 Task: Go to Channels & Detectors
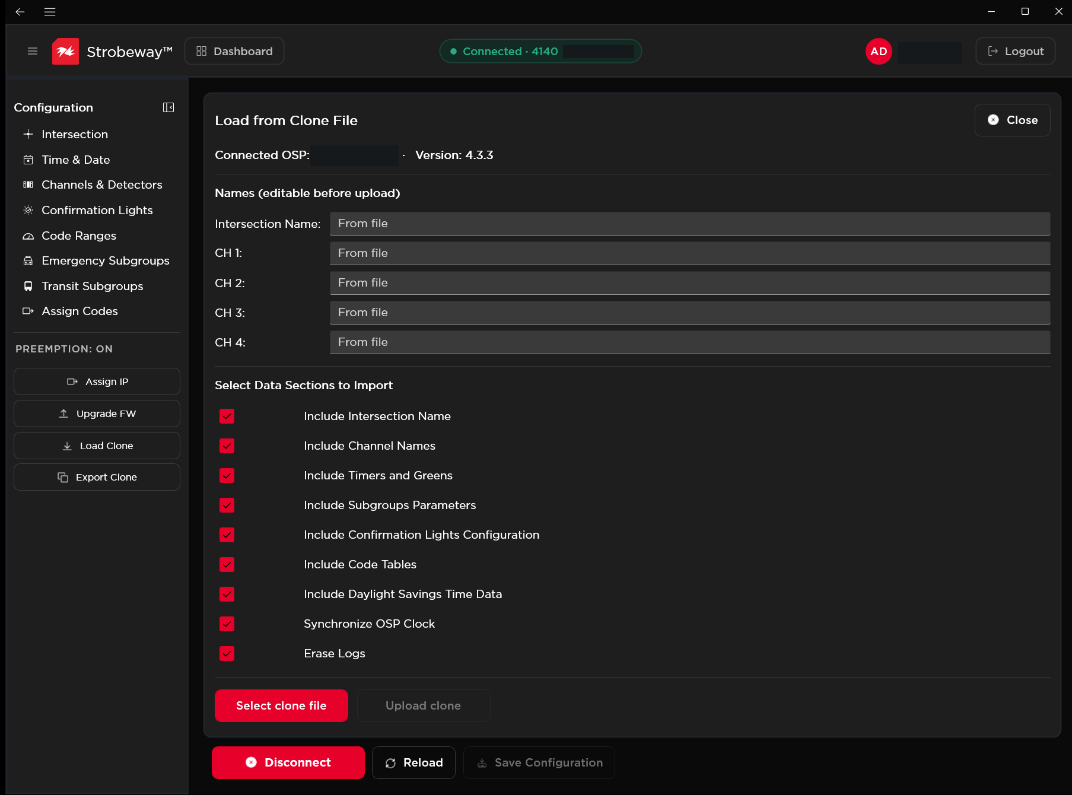101,185
